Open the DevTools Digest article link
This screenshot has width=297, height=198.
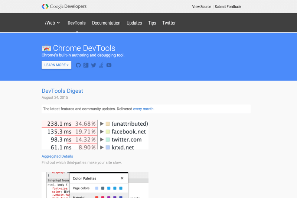(x=62, y=91)
